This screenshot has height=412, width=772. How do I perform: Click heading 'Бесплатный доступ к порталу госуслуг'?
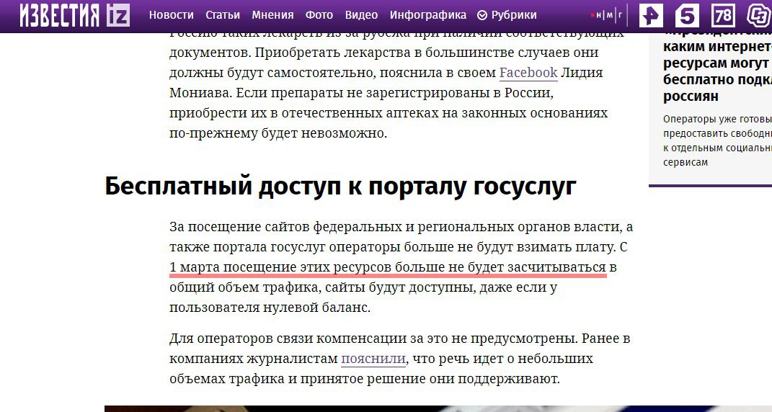(340, 186)
